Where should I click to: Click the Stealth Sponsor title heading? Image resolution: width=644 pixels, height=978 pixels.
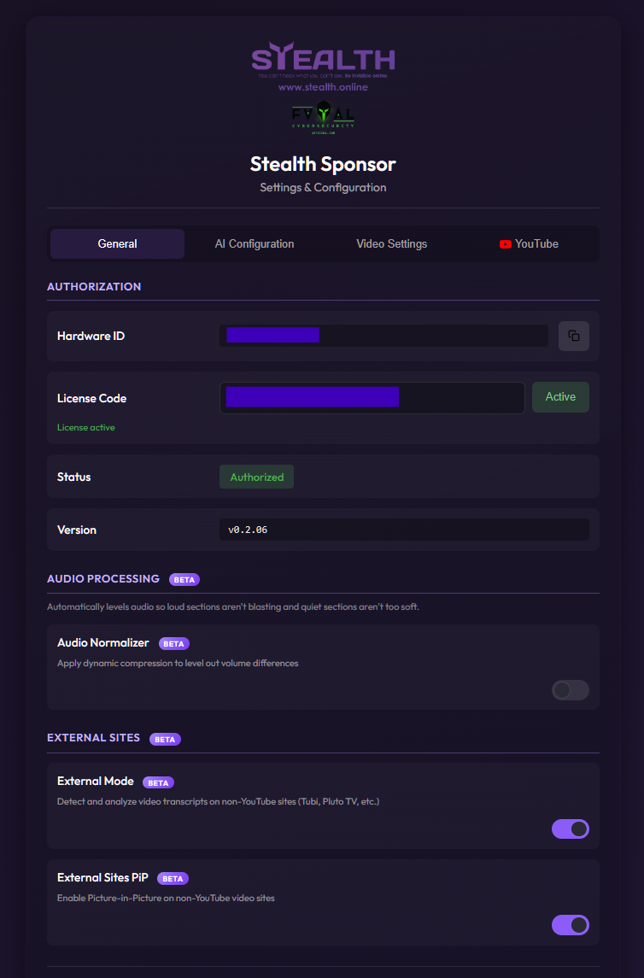tap(323, 163)
